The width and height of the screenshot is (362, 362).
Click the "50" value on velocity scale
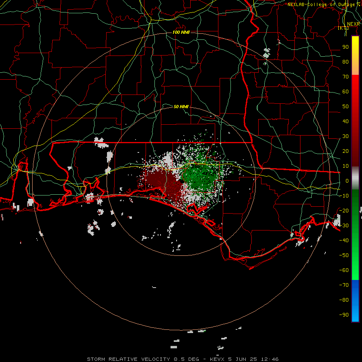[x=346, y=107]
